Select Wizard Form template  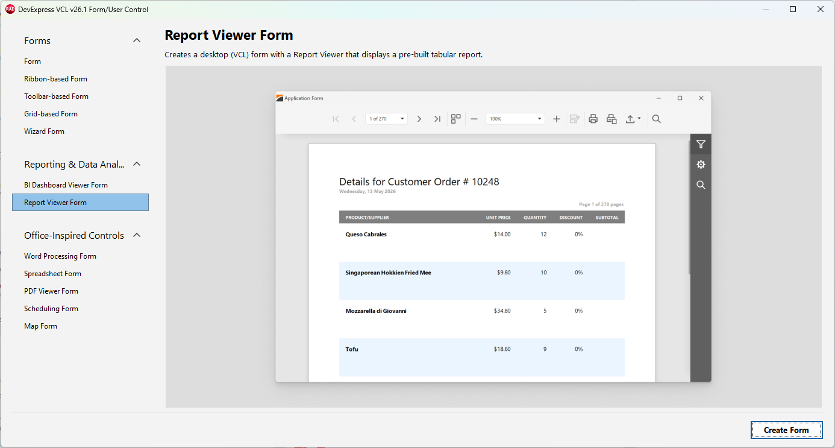[x=80, y=131]
